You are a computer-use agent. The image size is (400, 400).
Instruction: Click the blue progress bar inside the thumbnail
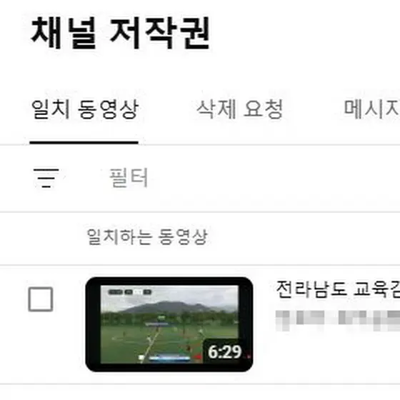tap(170, 359)
